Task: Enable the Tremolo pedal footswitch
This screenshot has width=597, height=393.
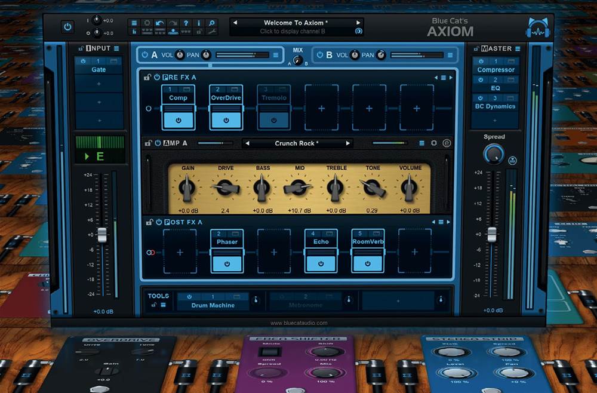Action: tap(274, 120)
